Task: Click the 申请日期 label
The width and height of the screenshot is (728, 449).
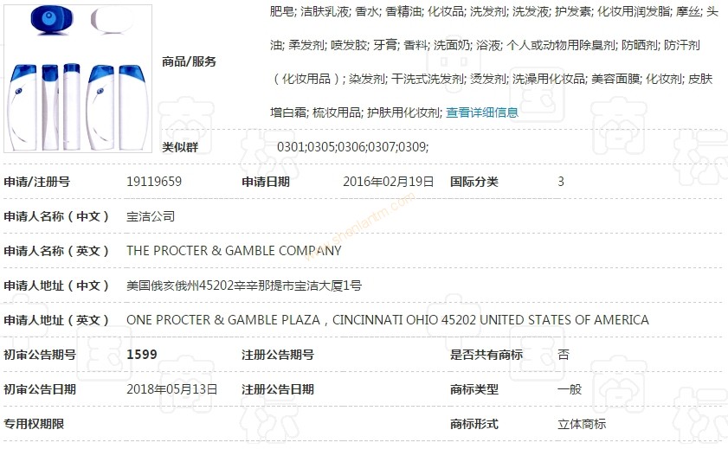Action: (x=266, y=182)
